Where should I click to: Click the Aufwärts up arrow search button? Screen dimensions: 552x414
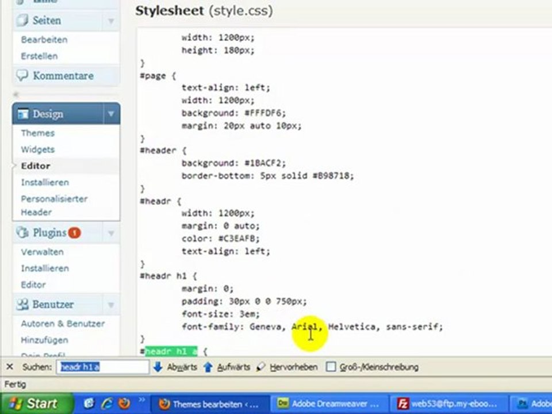[x=208, y=367]
